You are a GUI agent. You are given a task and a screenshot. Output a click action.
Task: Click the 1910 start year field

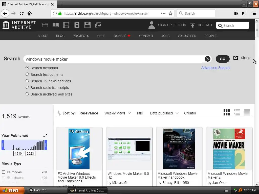pos(18,153)
